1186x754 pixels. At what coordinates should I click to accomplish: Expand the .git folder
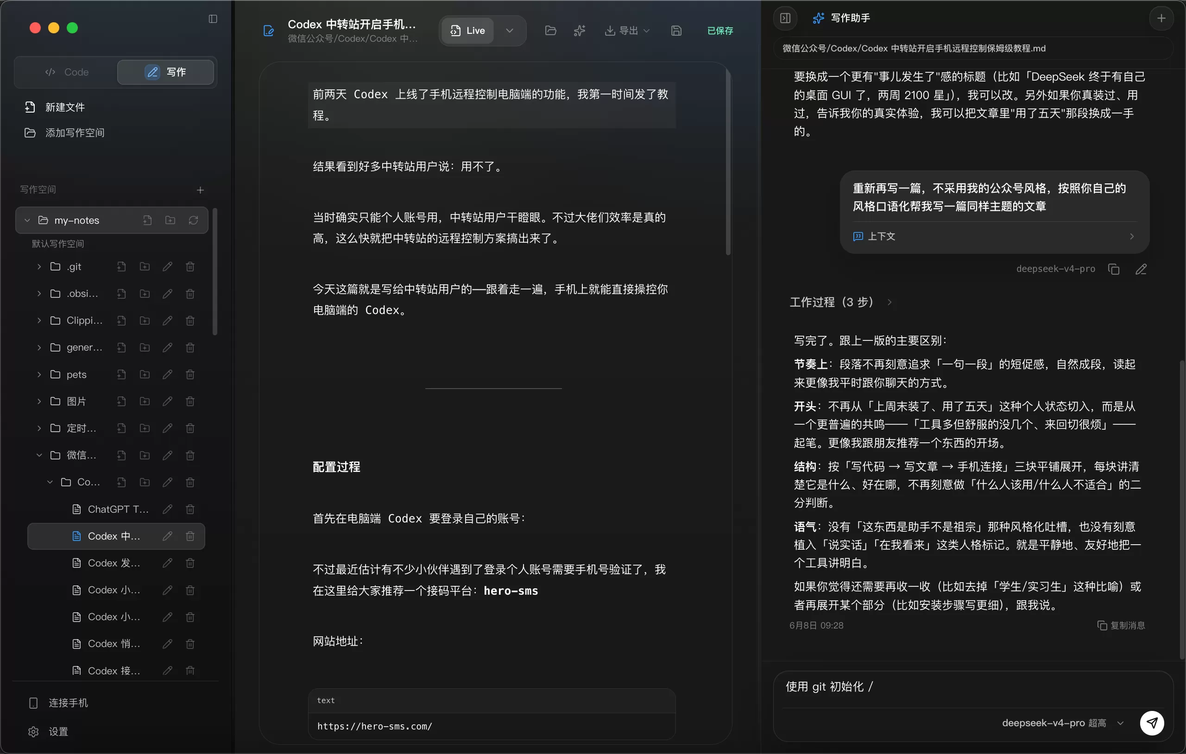(x=39, y=266)
